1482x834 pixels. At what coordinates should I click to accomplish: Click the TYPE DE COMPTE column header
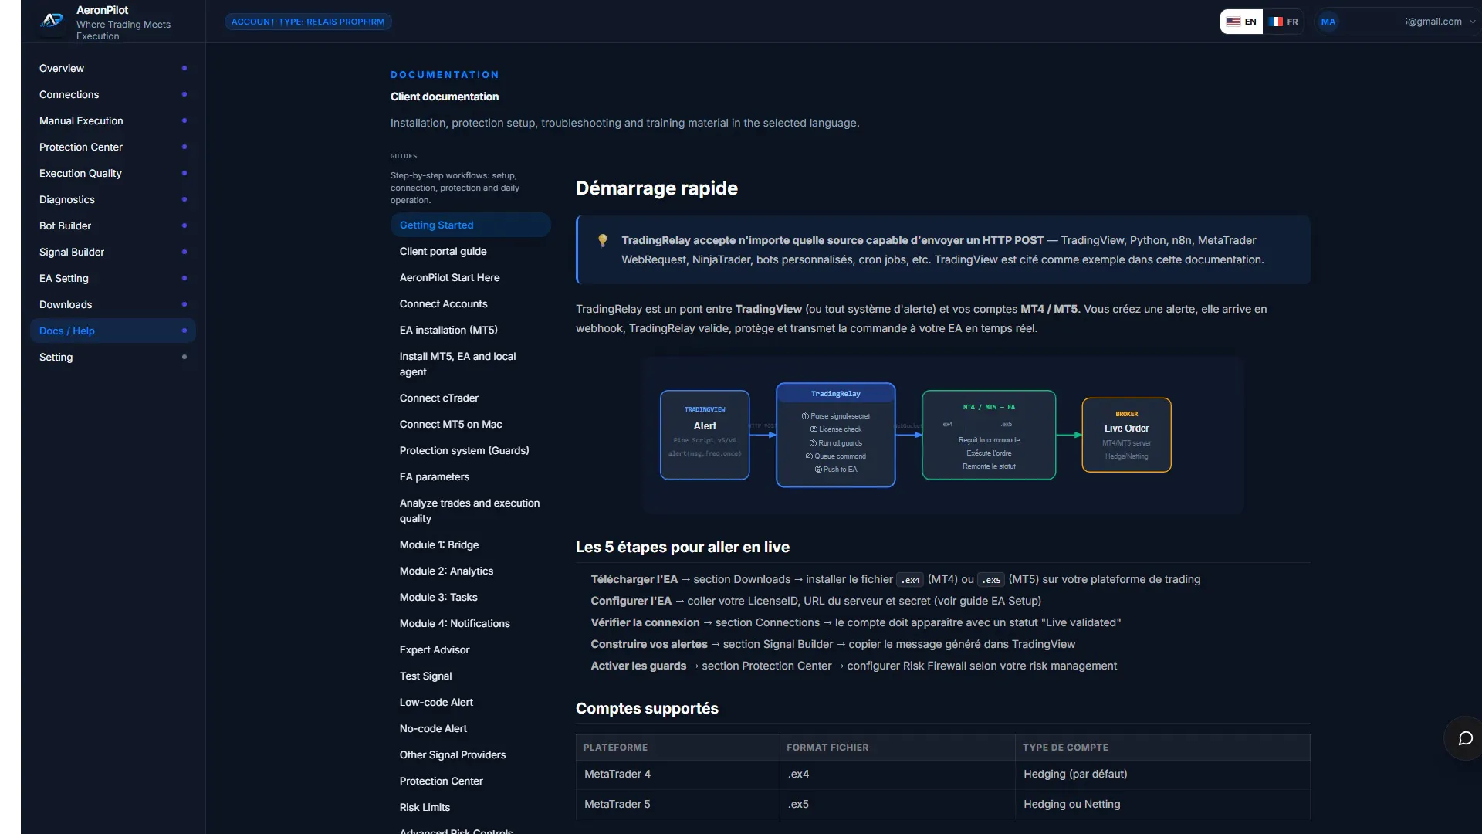coord(1162,748)
